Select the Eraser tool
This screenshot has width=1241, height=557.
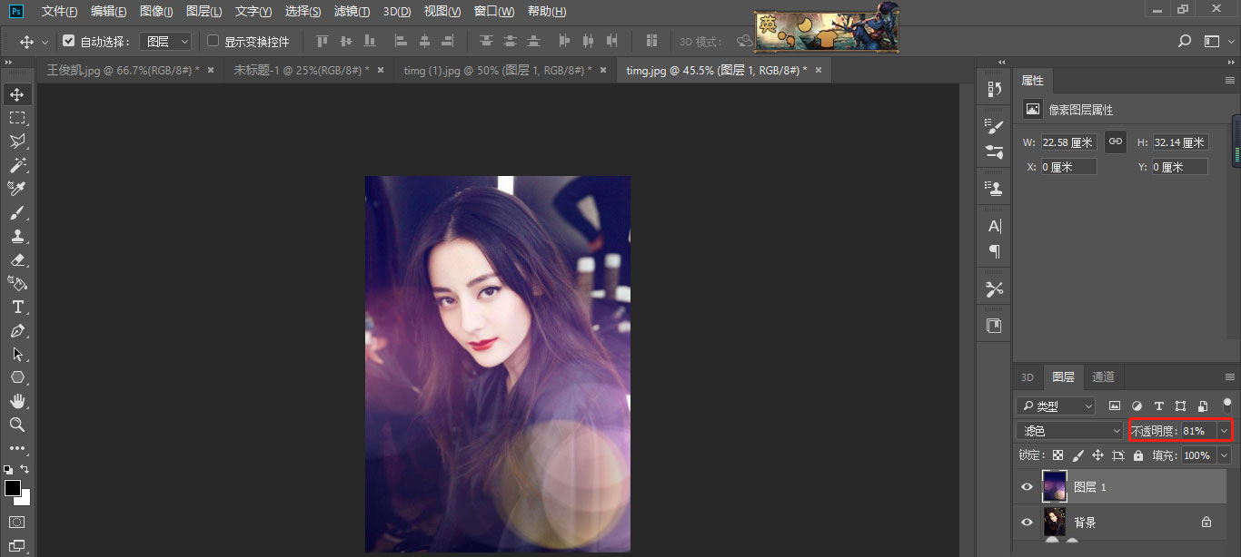pyautogui.click(x=17, y=259)
